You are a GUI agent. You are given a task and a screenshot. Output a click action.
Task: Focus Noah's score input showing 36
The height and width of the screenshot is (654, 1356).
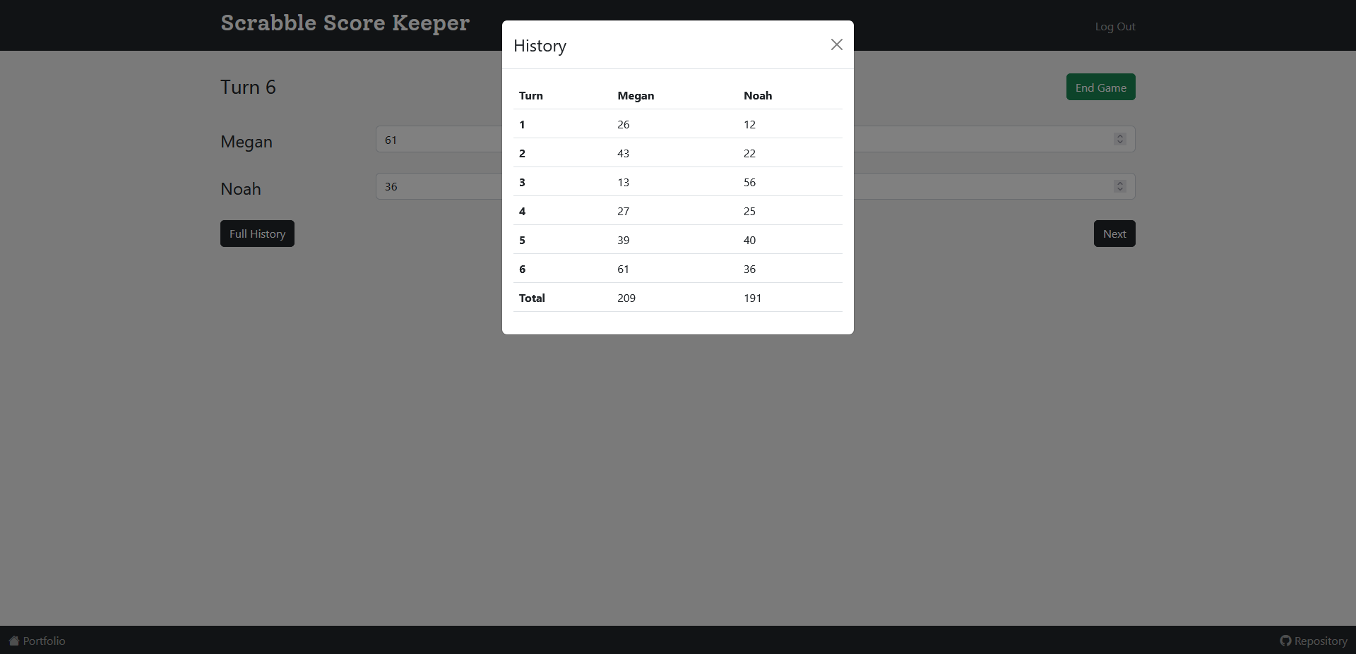tap(438, 187)
